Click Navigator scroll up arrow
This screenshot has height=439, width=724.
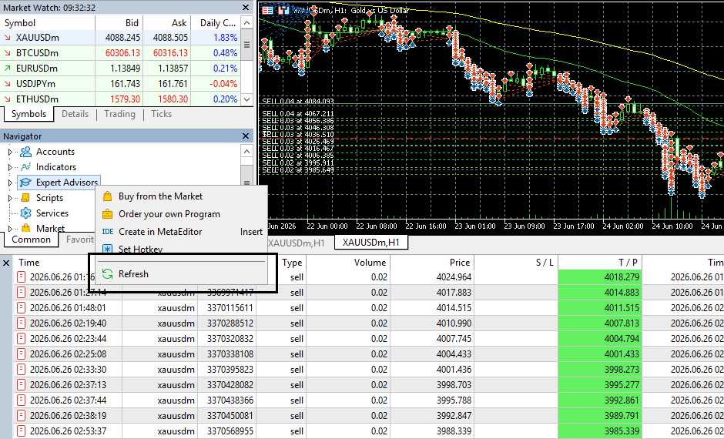click(x=247, y=152)
